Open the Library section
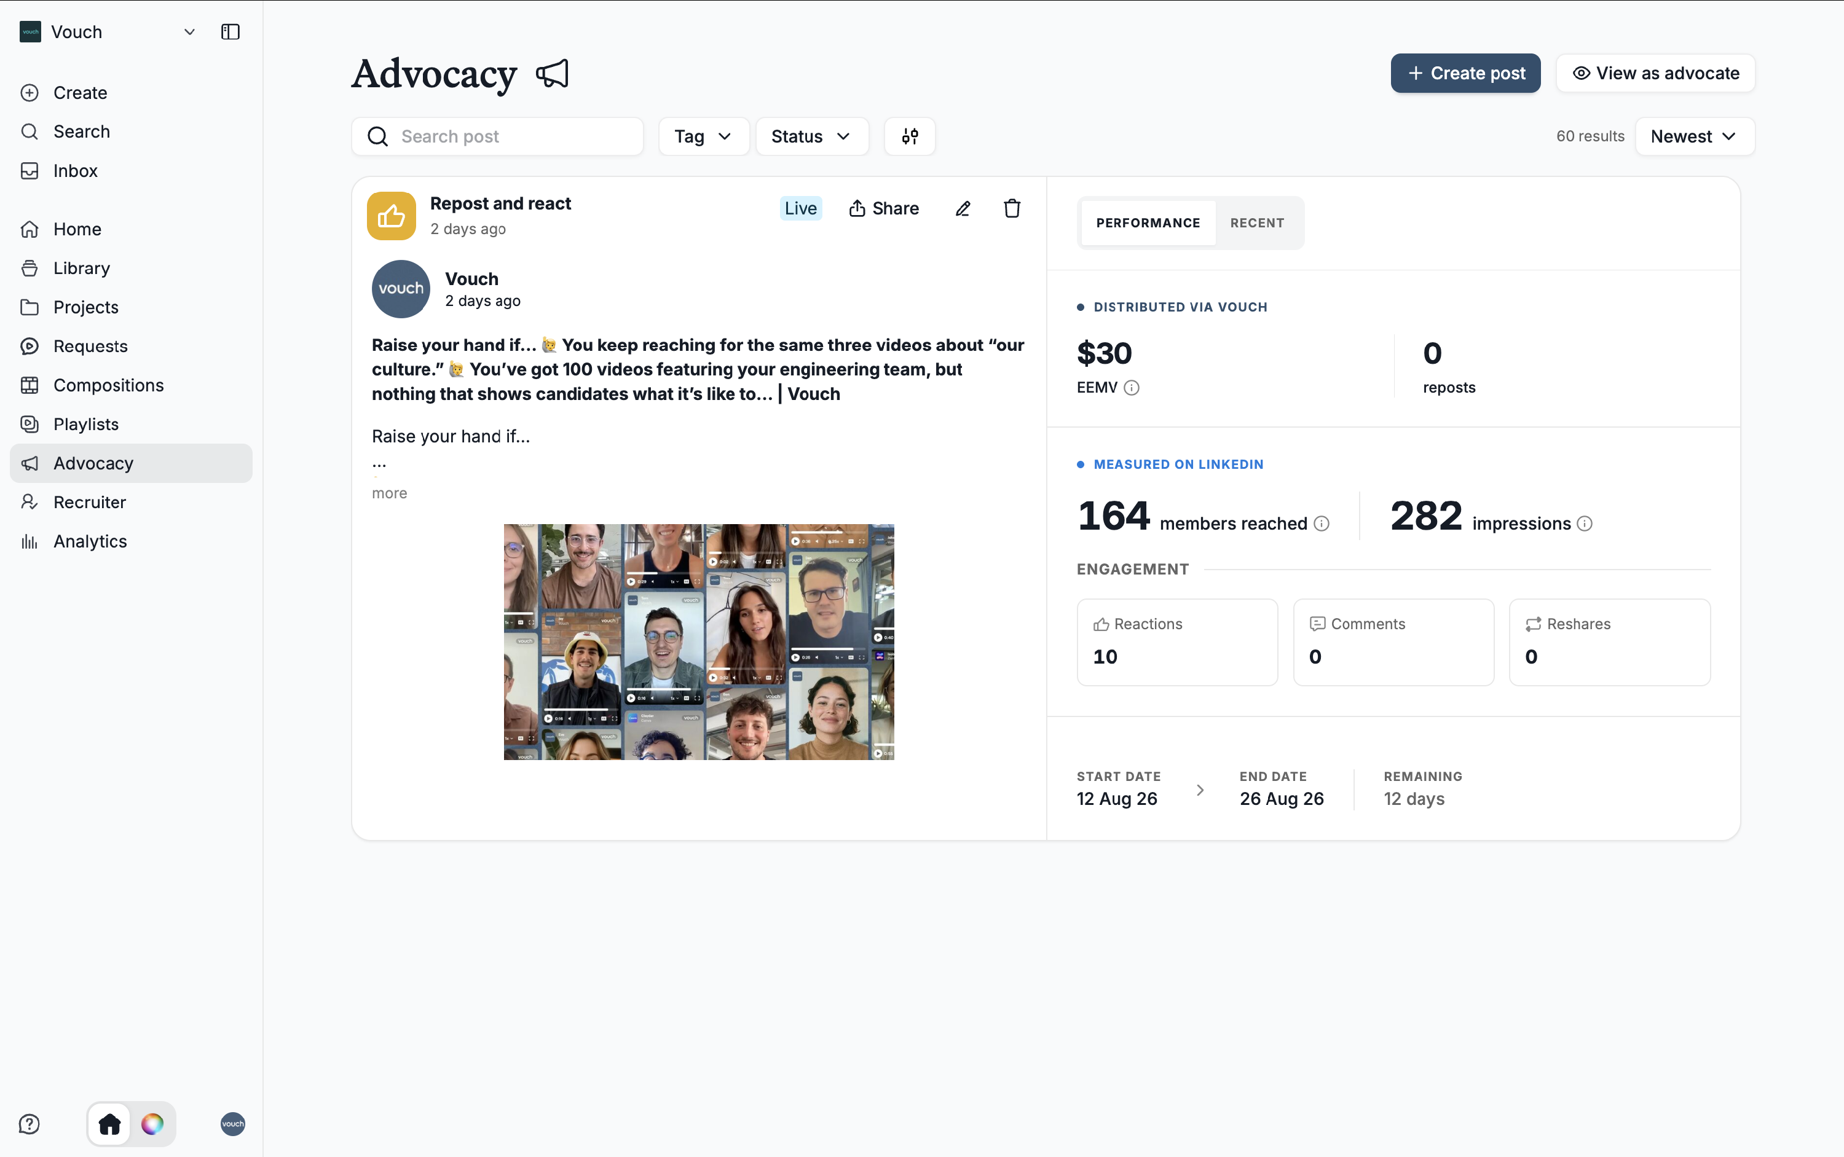Image resolution: width=1844 pixels, height=1157 pixels. click(131, 268)
